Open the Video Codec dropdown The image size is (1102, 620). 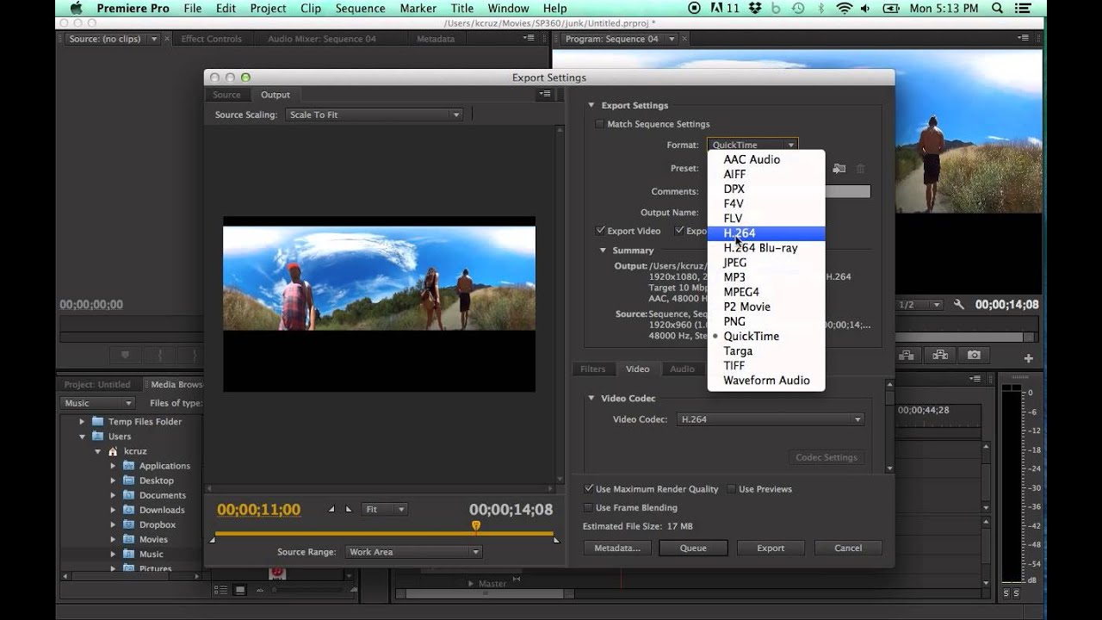771,419
